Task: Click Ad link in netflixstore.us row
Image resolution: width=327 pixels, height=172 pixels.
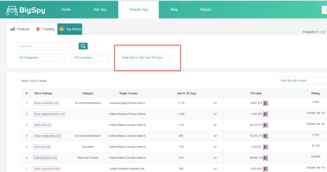Action: point(215,125)
